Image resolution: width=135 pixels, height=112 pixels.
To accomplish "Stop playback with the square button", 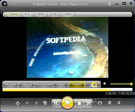I will pos(79,103).
